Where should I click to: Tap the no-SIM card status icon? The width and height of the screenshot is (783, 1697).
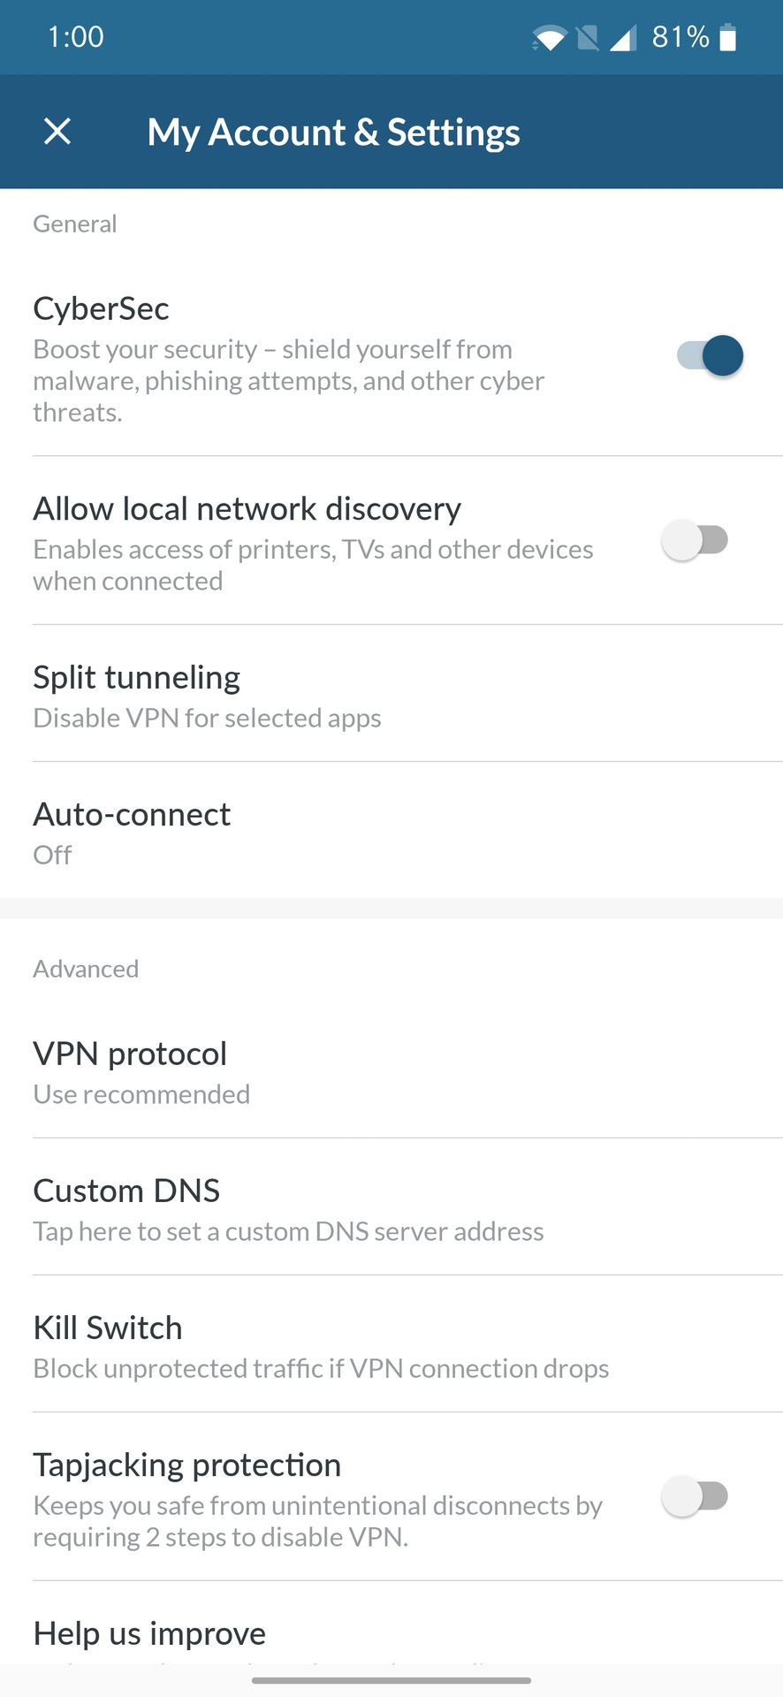(x=587, y=38)
